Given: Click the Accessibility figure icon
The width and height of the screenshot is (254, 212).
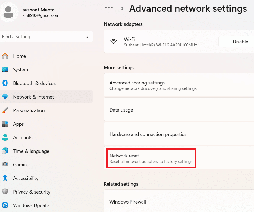Looking at the screenshot, I should click(5, 178).
